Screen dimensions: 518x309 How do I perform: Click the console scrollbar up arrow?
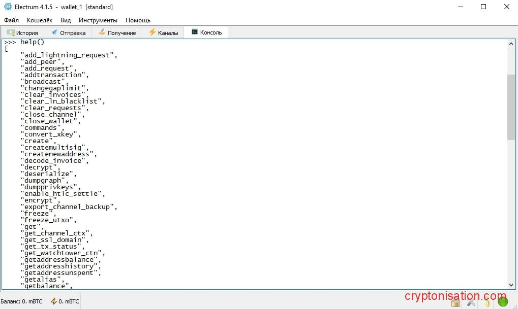(511, 44)
